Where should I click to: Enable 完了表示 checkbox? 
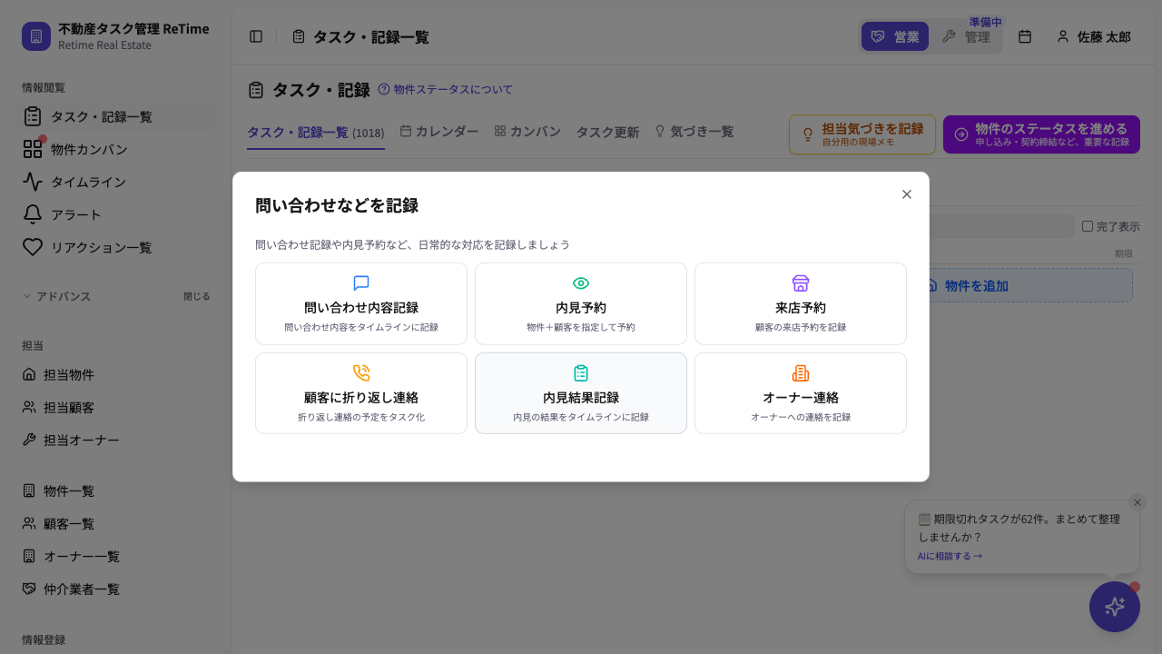pyautogui.click(x=1088, y=226)
